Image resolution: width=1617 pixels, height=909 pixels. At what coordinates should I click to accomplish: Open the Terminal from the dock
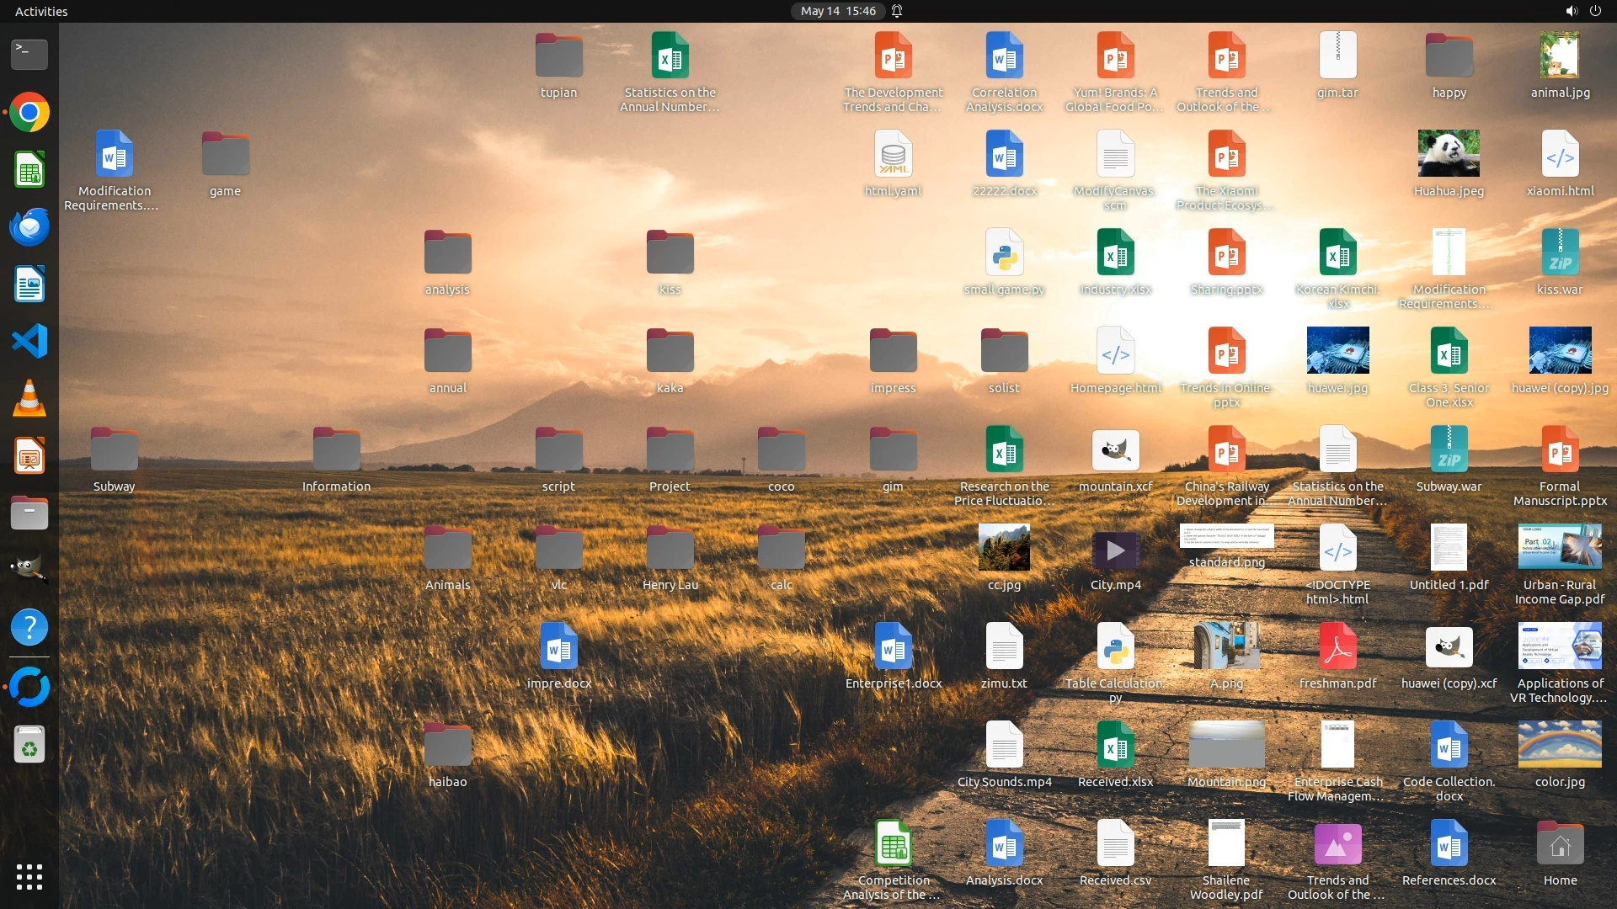29,55
